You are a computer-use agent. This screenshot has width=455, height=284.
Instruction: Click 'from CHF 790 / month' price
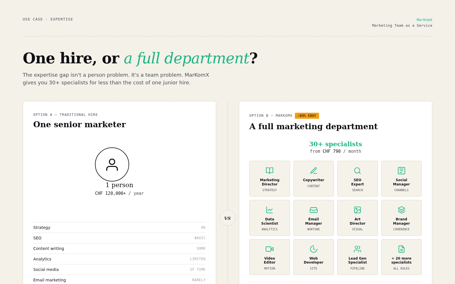336,151
